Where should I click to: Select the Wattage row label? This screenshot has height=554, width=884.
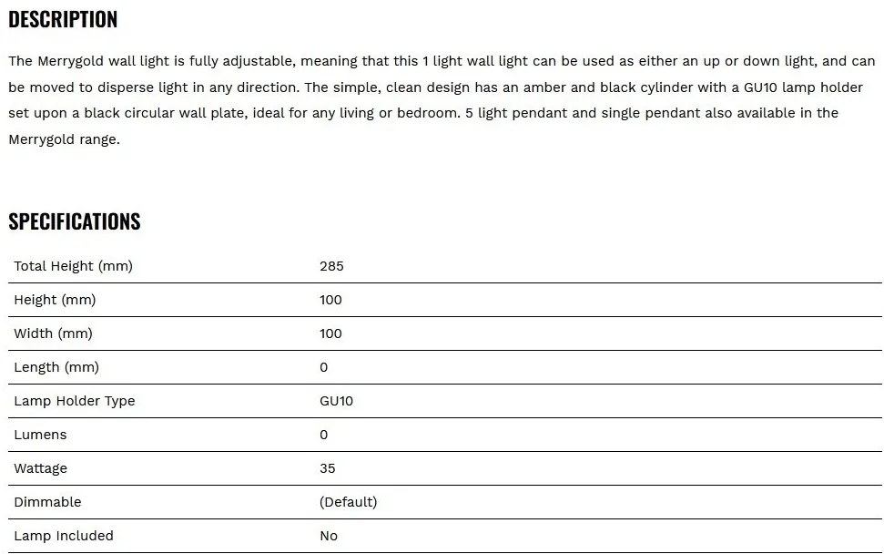pos(41,469)
